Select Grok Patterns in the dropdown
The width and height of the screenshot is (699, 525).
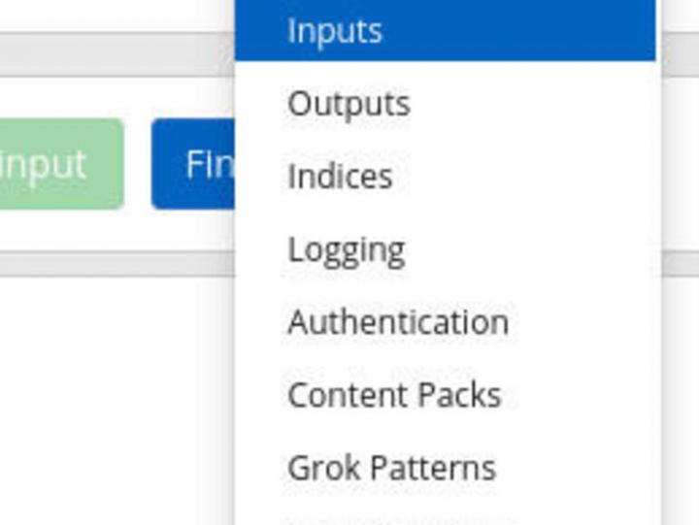coord(391,468)
